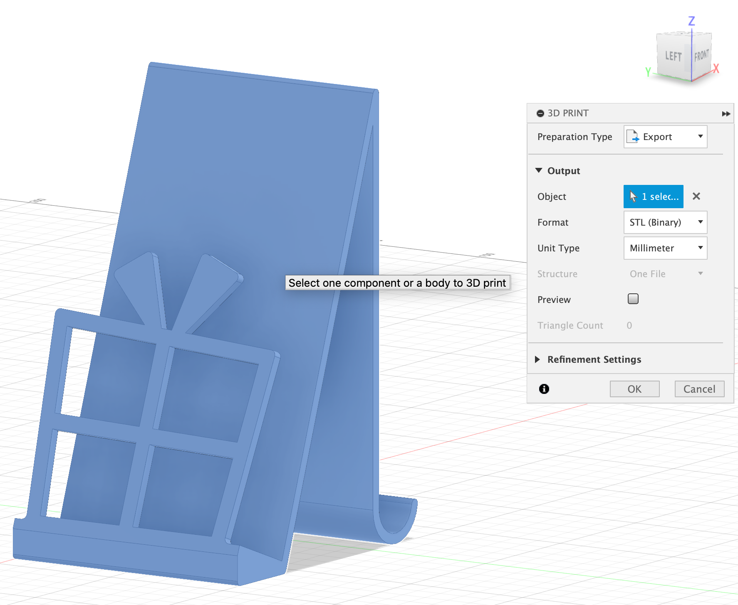Expand the 3D Print dialog double-arrow
The width and height of the screenshot is (738, 605).
726,114
